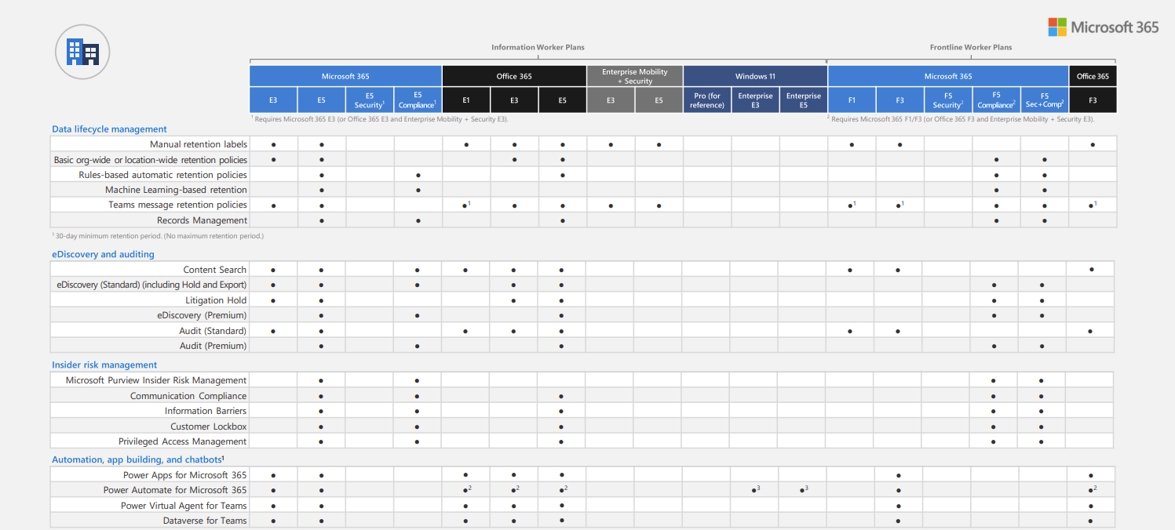Select the Communication Compliance row label

(x=188, y=396)
